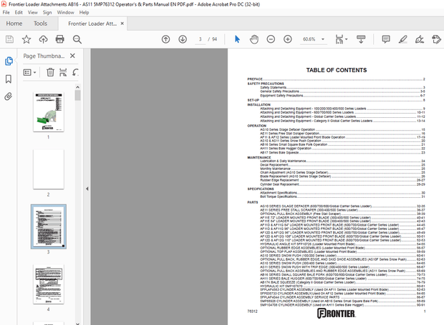The image size is (444, 325).
Task: Click the INSTALLATION section heading
Action: coord(259,104)
